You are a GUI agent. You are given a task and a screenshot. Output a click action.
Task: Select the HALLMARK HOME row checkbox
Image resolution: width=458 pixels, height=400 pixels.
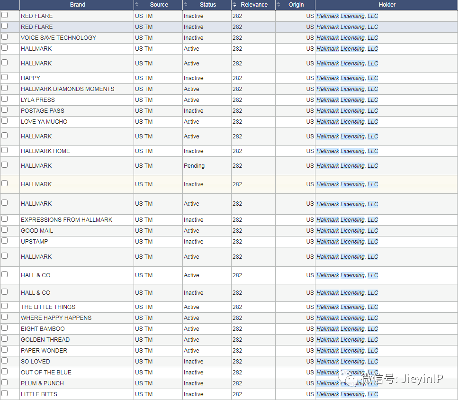point(4,150)
